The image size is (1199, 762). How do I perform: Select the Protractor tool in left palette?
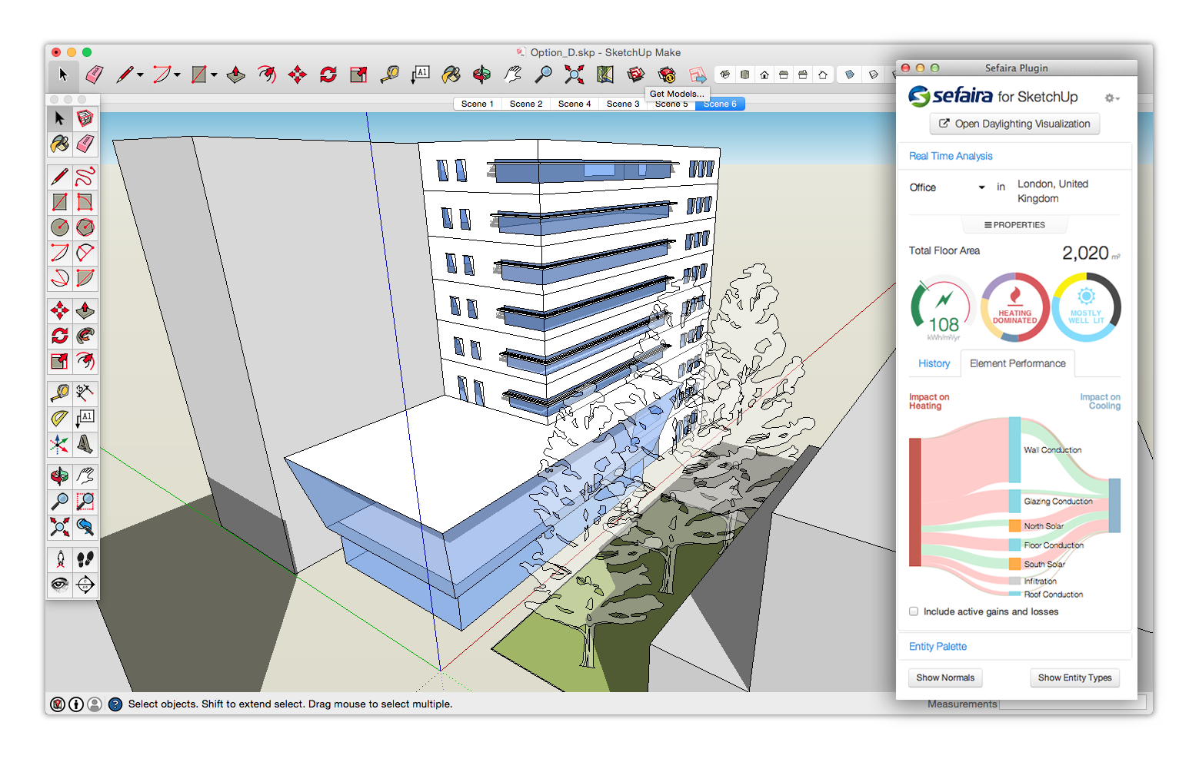pos(60,419)
